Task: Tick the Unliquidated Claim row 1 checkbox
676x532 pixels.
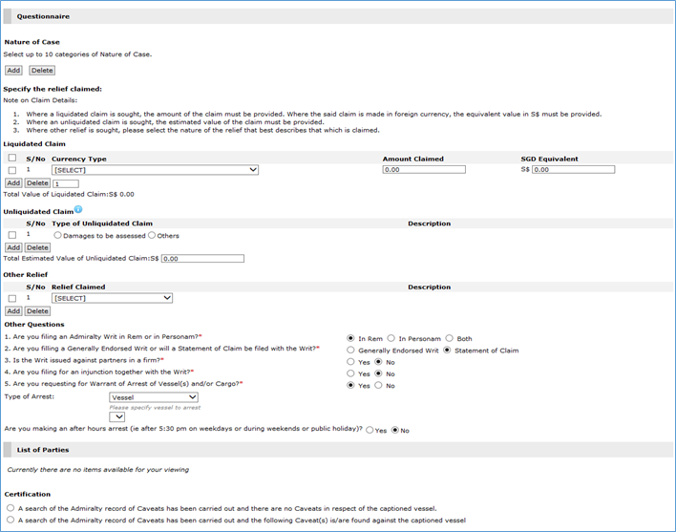Action: tap(11, 235)
